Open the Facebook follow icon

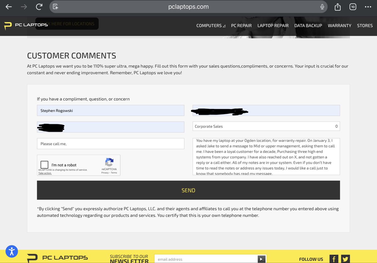tap(334, 259)
